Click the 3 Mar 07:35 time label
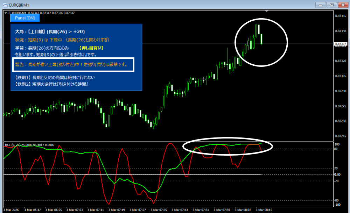Viewport: 350px width, 213px height. coord(160,210)
